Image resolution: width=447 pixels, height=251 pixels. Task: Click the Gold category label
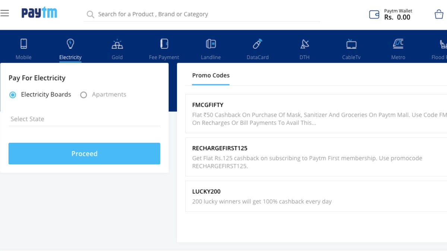tap(117, 57)
